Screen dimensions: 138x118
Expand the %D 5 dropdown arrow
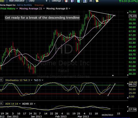coord(43,80)
